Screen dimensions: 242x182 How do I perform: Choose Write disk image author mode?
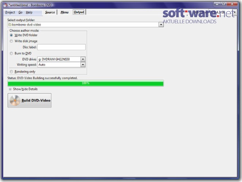click(x=11, y=41)
